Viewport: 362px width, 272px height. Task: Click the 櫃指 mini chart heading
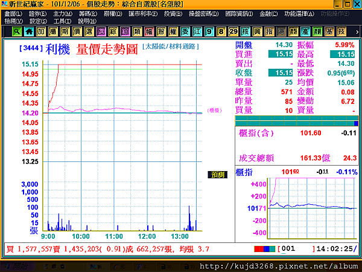[x=244, y=172]
